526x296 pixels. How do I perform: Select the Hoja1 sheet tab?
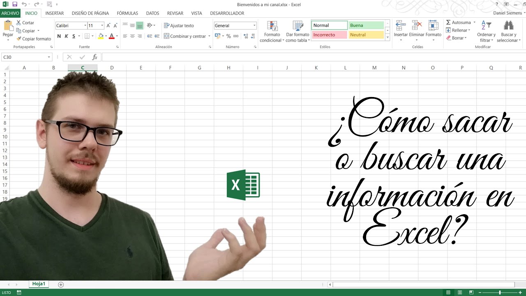[39, 284]
